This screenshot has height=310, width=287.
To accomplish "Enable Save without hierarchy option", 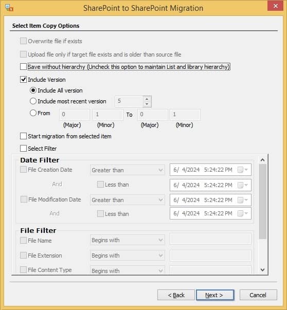I will click(x=23, y=67).
